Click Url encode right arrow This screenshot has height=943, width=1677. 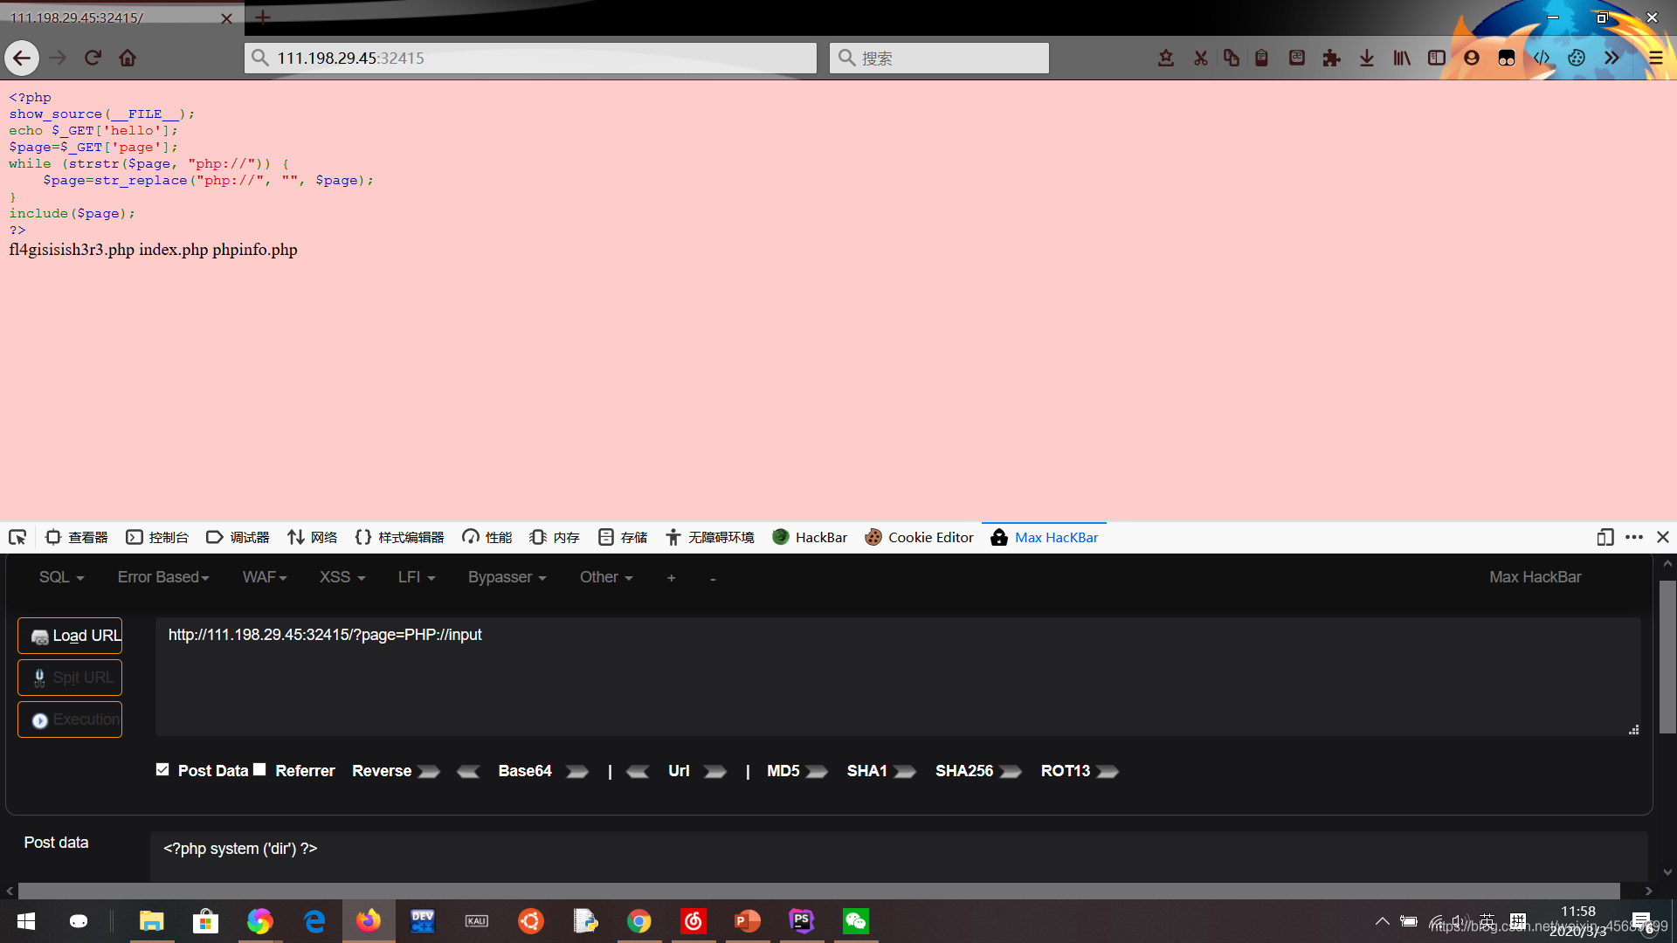[x=714, y=771]
